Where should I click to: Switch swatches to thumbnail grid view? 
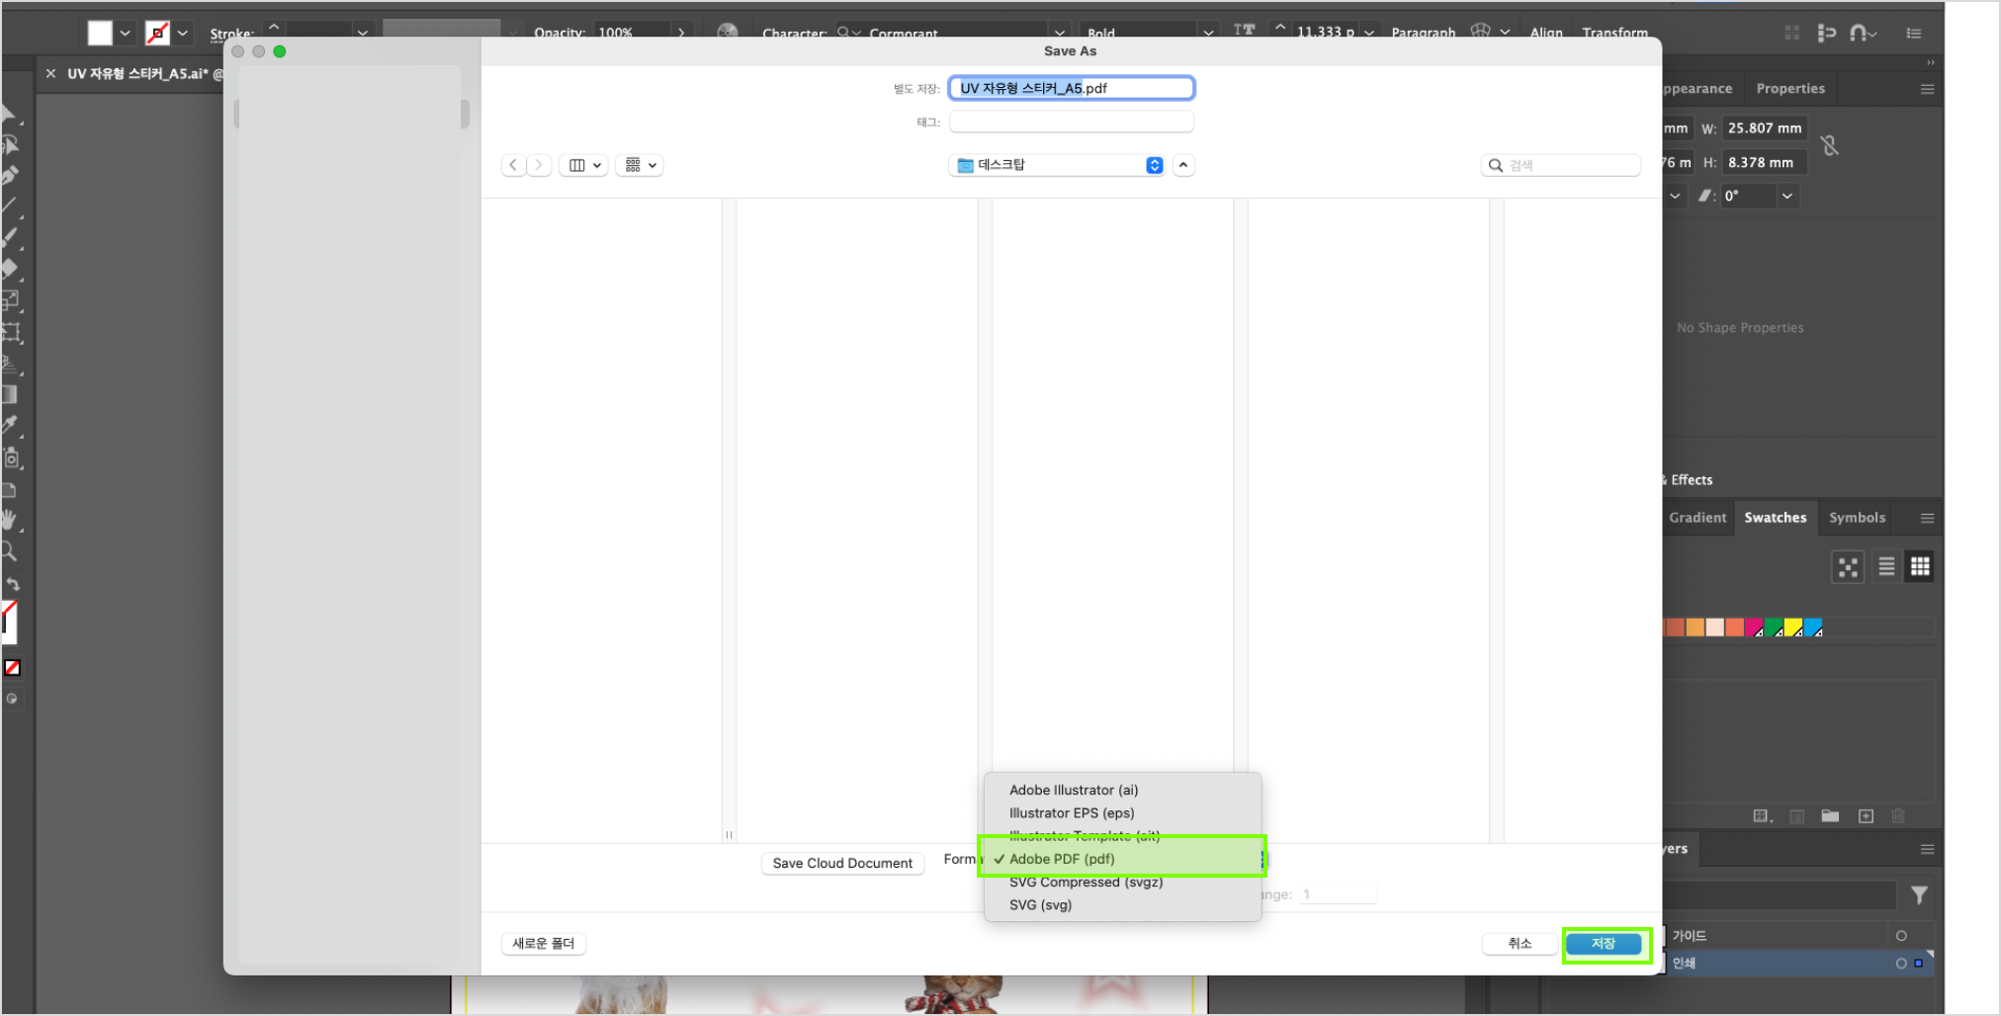click(1920, 566)
